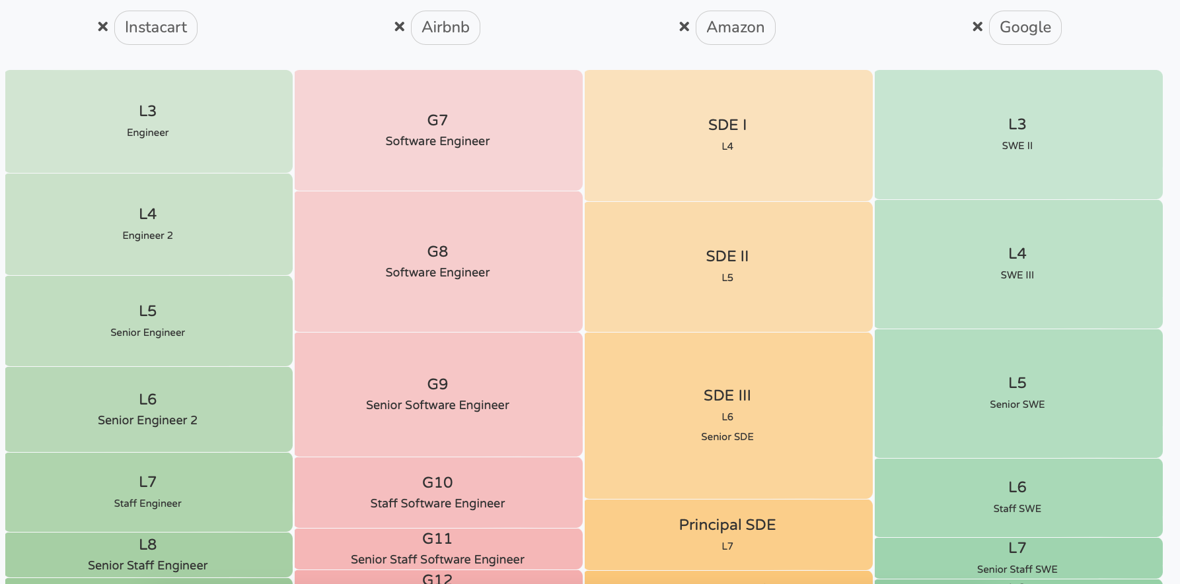View the Google L7 Senior Staff SWE level
This screenshot has height=584, width=1180.
point(1017,558)
